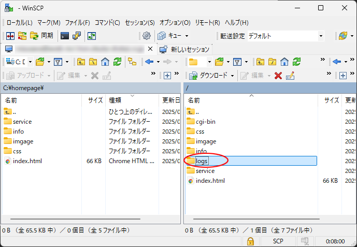Screen dimensions: 357x247
Task: Sort local files by 種類 column header
Action: coord(115,100)
